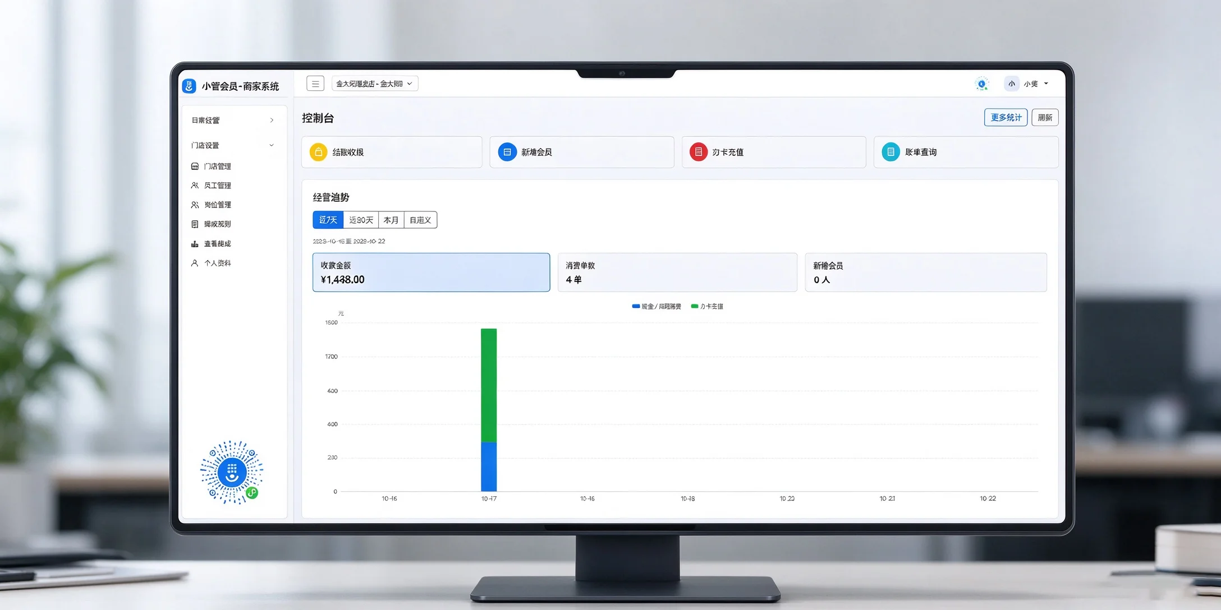Select the 新增会员 0 人 stat card

926,272
